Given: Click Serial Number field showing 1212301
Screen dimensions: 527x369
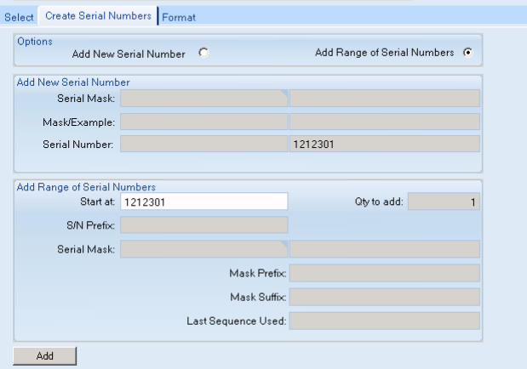Looking at the screenshot, I should pos(385,144).
